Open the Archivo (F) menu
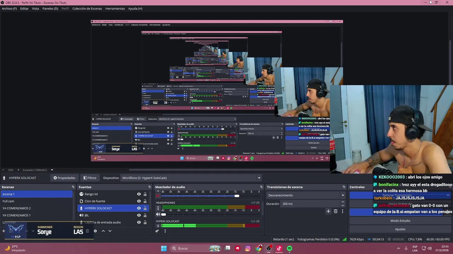 (9, 8)
